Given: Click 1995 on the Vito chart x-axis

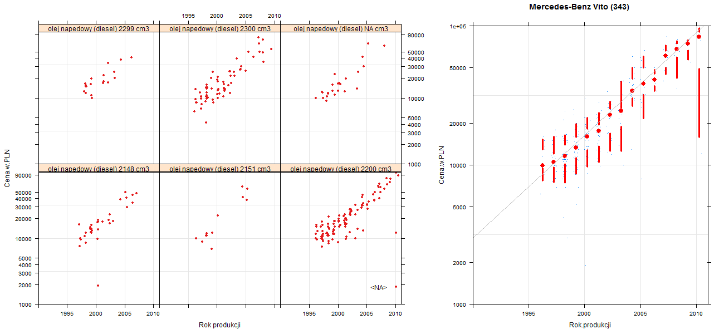Looking at the screenshot, I should [x=529, y=314].
